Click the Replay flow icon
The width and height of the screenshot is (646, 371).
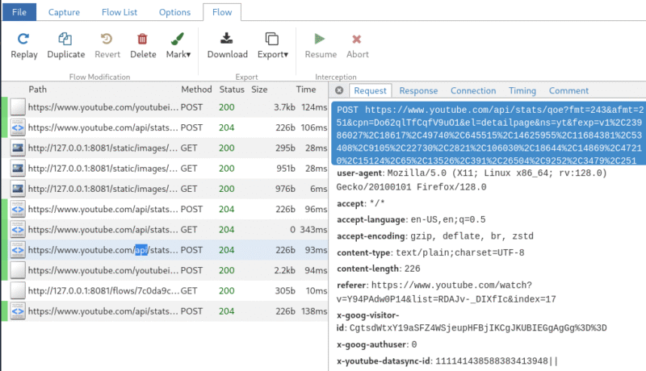pyautogui.click(x=23, y=39)
